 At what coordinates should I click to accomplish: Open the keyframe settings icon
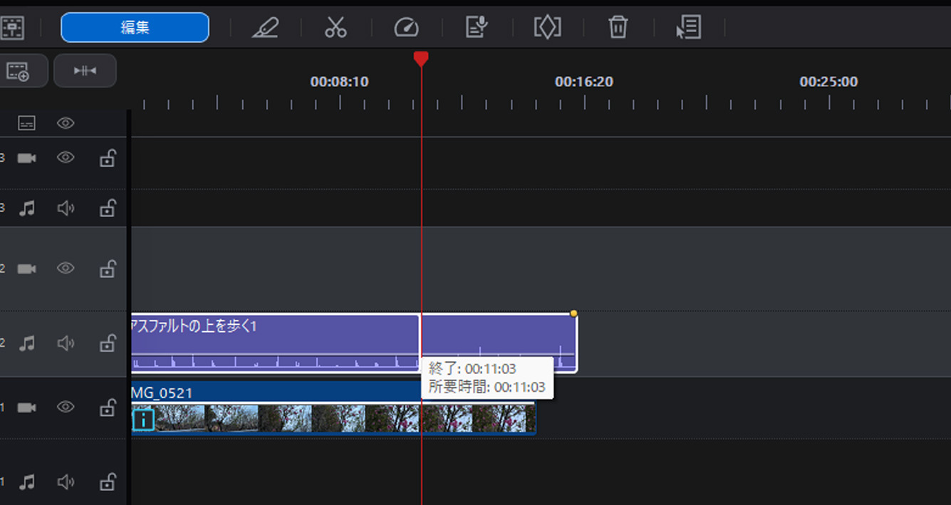(547, 28)
